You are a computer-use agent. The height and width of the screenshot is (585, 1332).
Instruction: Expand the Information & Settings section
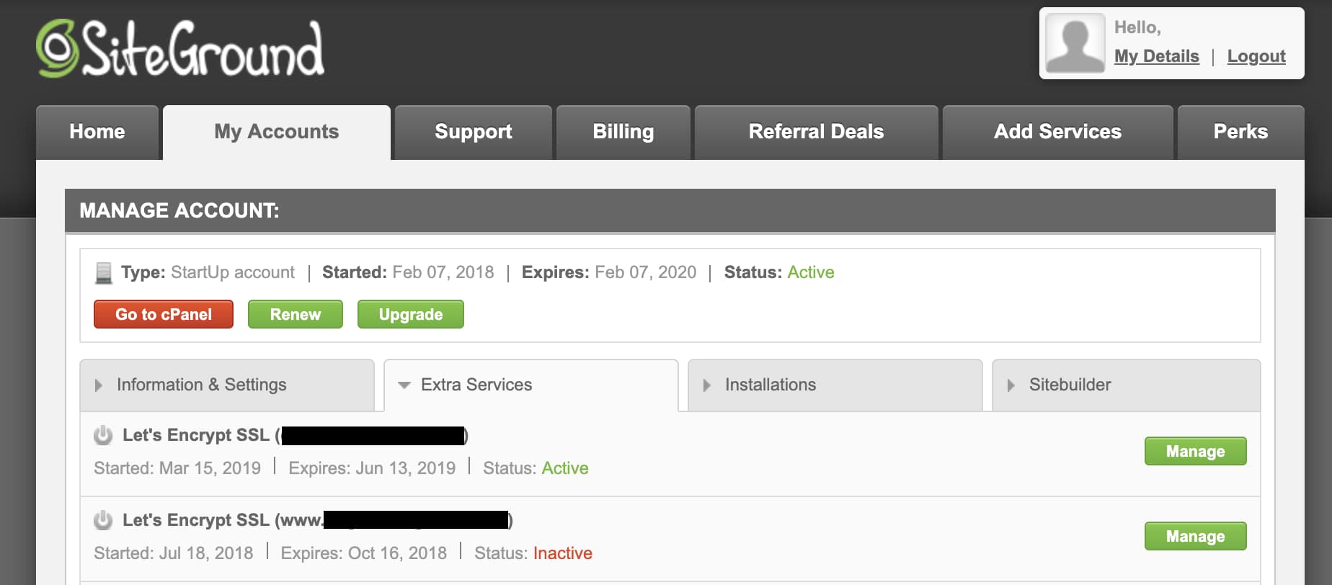click(226, 385)
